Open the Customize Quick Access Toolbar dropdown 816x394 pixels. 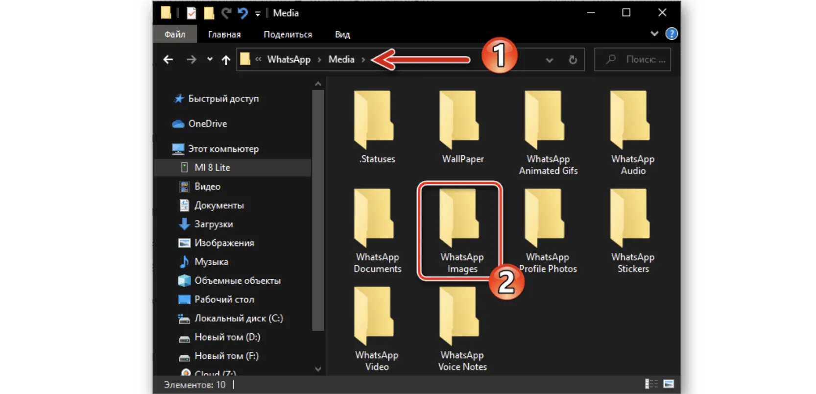(x=258, y=14)
